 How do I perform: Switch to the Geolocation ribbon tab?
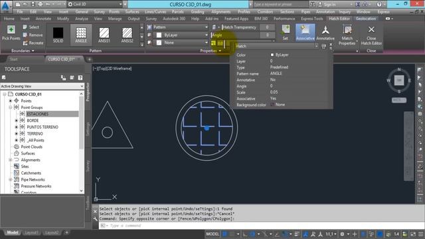point(366,19)
